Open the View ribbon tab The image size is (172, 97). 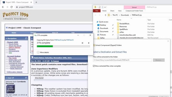[120, 11]
